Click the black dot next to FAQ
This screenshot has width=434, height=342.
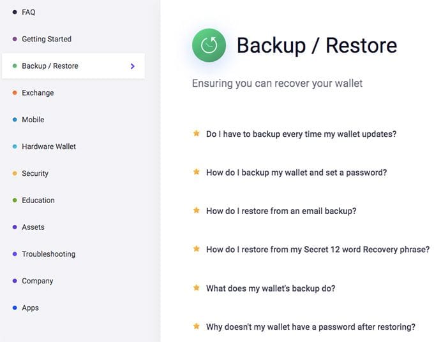tap(15, 12)
